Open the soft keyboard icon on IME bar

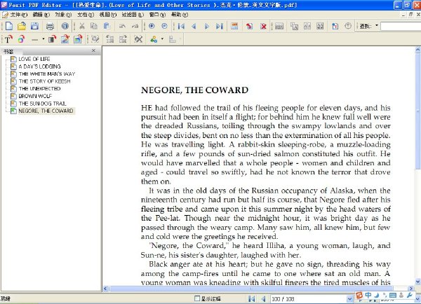click(x=392, y=295)
